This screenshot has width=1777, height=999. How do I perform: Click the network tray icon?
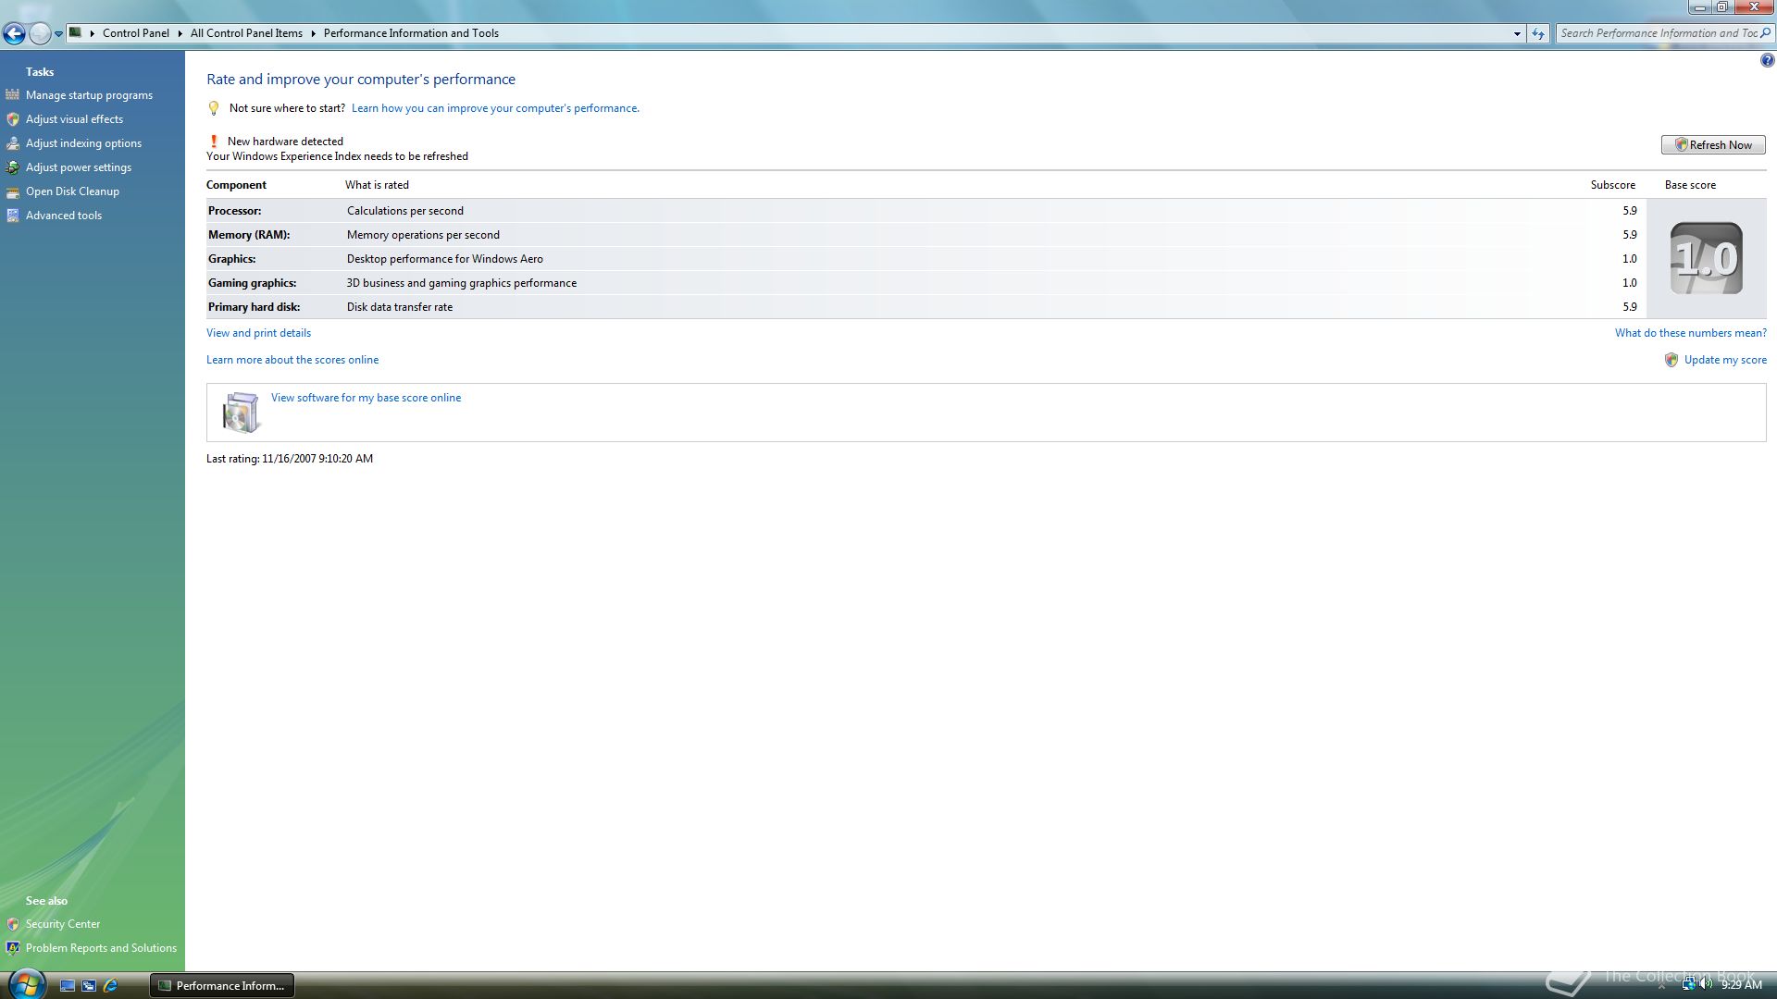(x=1688, y=985)
